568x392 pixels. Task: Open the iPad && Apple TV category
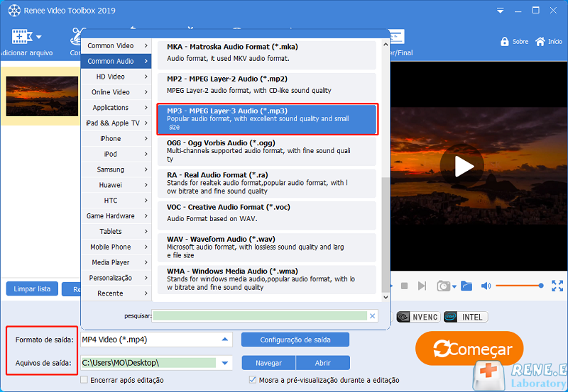click(x=116, y=123)
